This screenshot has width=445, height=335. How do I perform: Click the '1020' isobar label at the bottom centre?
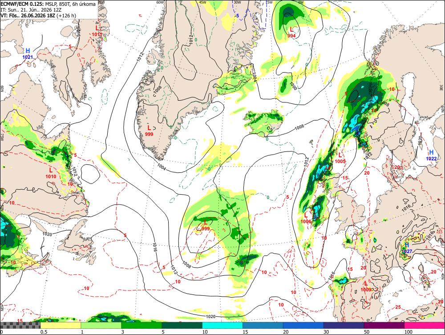coord(210,316)
